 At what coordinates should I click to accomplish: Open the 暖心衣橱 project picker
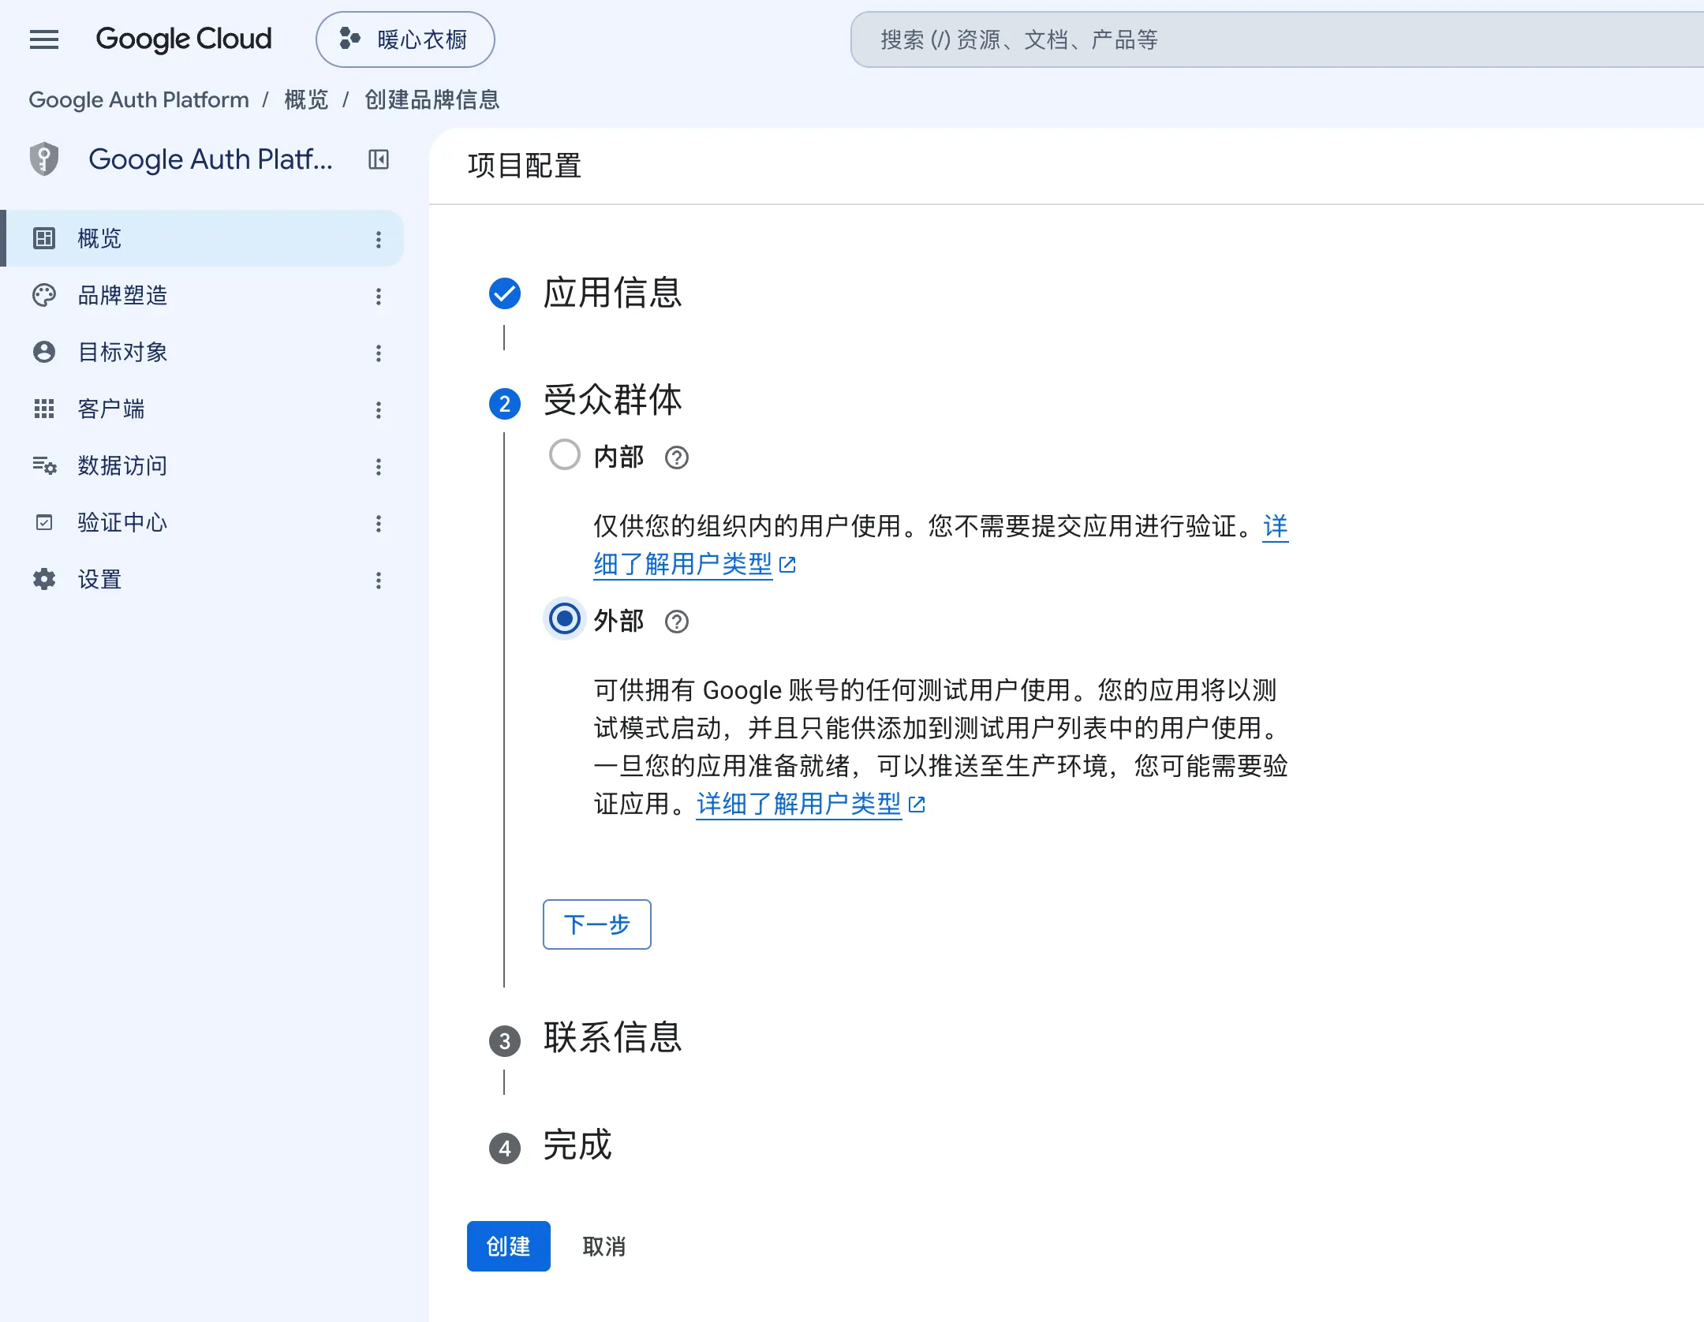[405, 39]
